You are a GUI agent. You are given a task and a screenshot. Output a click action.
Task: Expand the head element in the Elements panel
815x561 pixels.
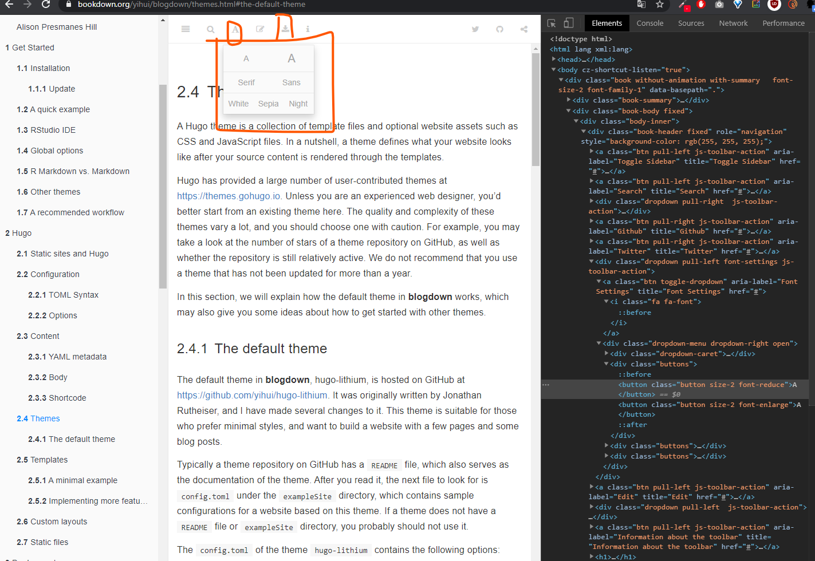(553, 59)
